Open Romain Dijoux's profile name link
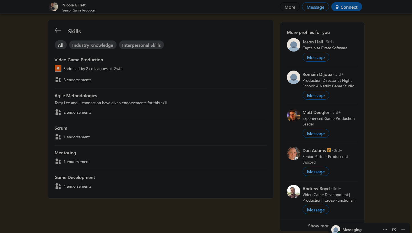Screen dimensions: 412x233 tap(317, 74)
